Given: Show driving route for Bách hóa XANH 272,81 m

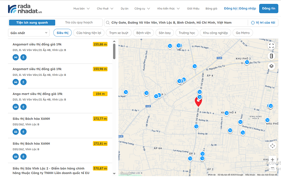Looking at the screenshot, I should 15,157.
